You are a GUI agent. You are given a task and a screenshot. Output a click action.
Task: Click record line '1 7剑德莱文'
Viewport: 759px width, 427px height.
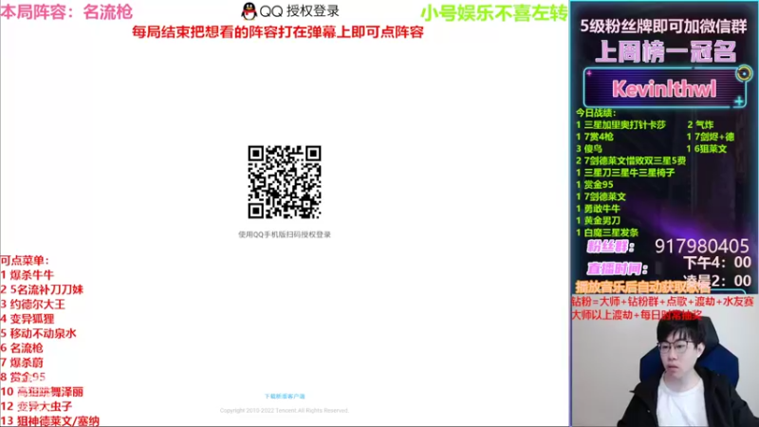601,196
